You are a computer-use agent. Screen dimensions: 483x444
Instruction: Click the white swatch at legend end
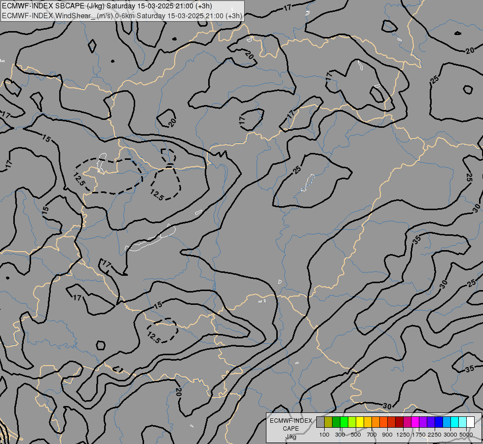471,422
